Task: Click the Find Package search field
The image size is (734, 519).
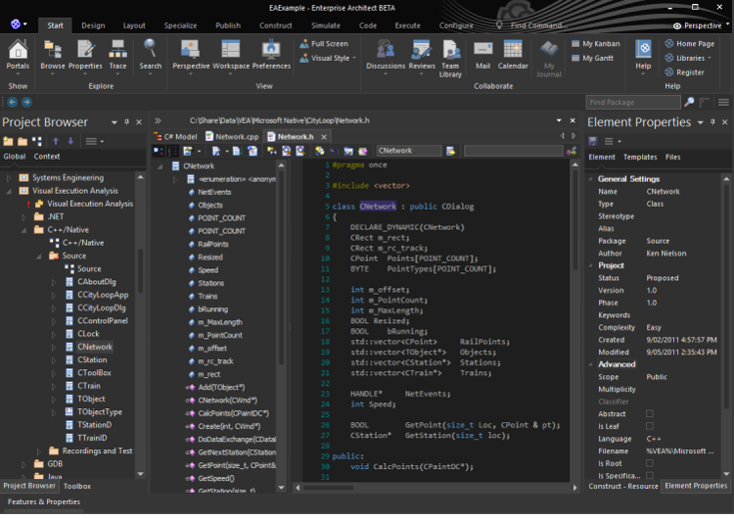Action: pyautogui.click(x=632, y=102)
